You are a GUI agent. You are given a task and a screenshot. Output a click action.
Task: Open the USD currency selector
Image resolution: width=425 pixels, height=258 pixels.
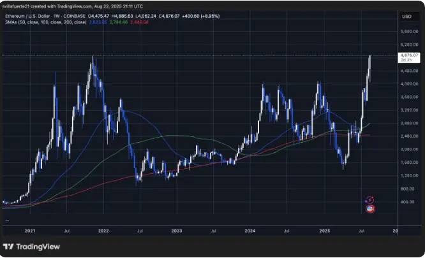click(406, 15)
